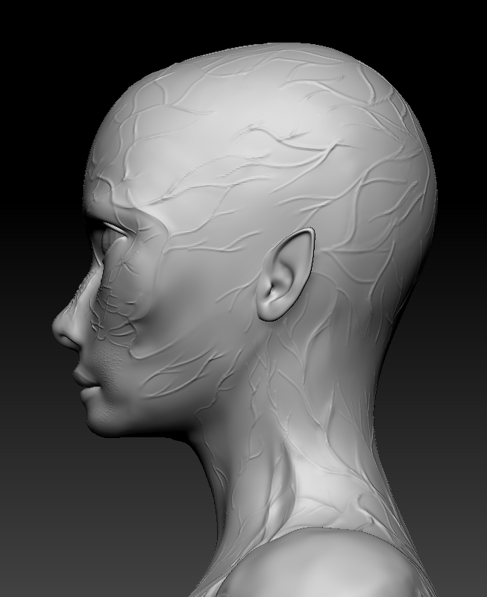Click the pointed ear of the sculpted head
The image size is (487, 597).
pos(286,274)
